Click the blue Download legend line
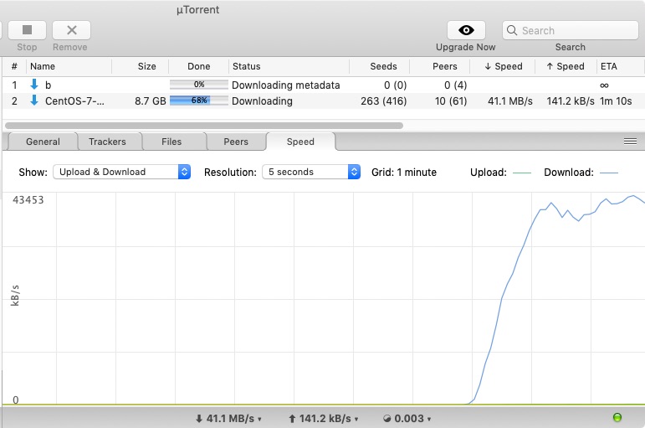The height and width of the screenshot is (428, 645). pyautogui.click(x=609, y=173)
